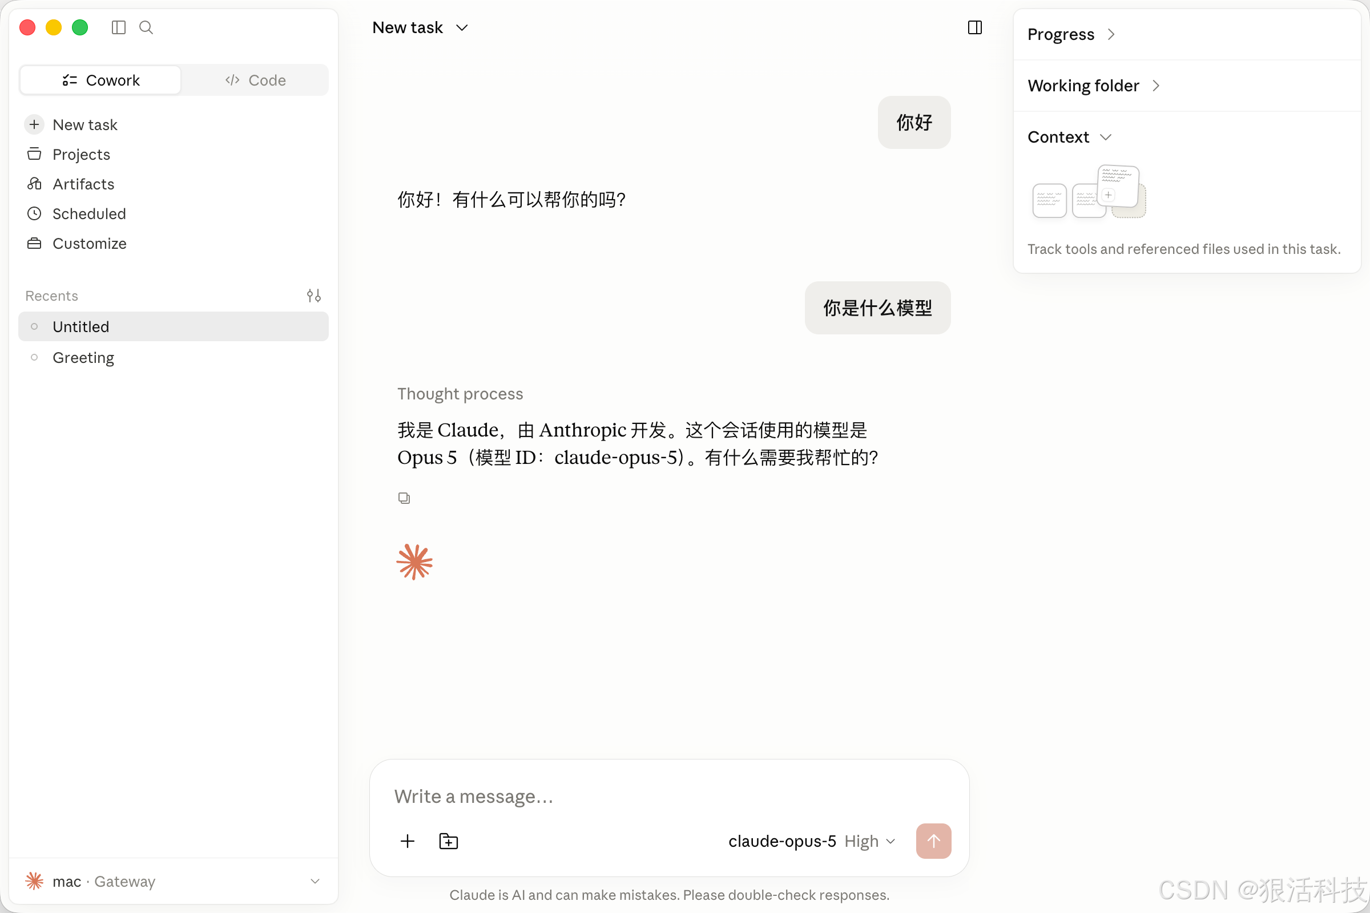
Task: Open the claude-opus-5 High model selector
Action: coord(811,841)
